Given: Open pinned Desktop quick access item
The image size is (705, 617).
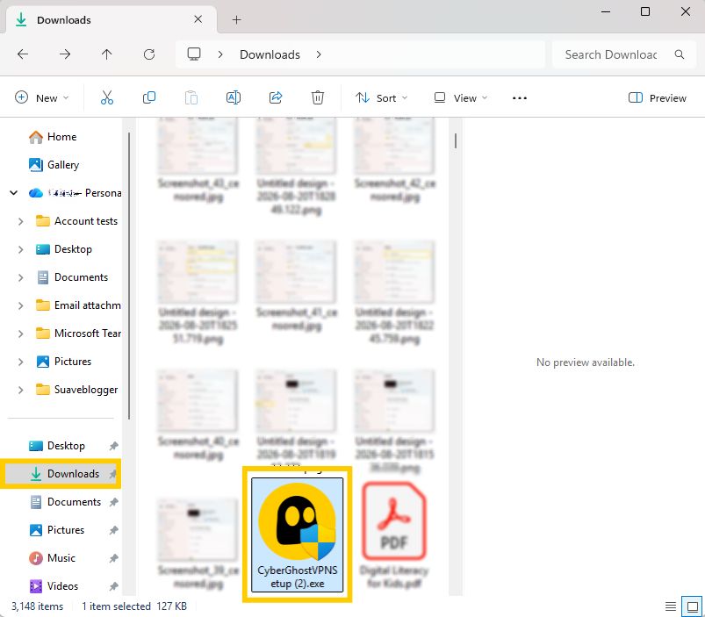Looking at the screenshot, I should (57, 446).
